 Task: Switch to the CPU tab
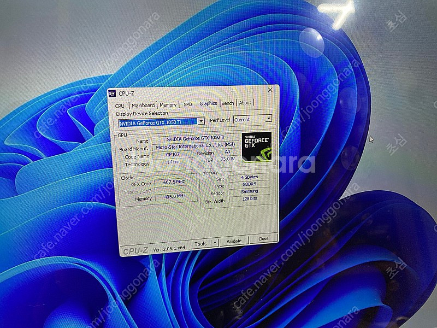click(120, 106)
